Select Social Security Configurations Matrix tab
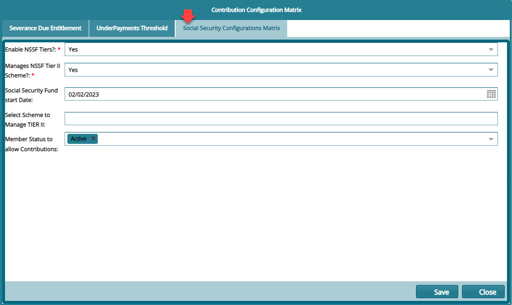This screenshot has width=512, height=305. (232, 28)
